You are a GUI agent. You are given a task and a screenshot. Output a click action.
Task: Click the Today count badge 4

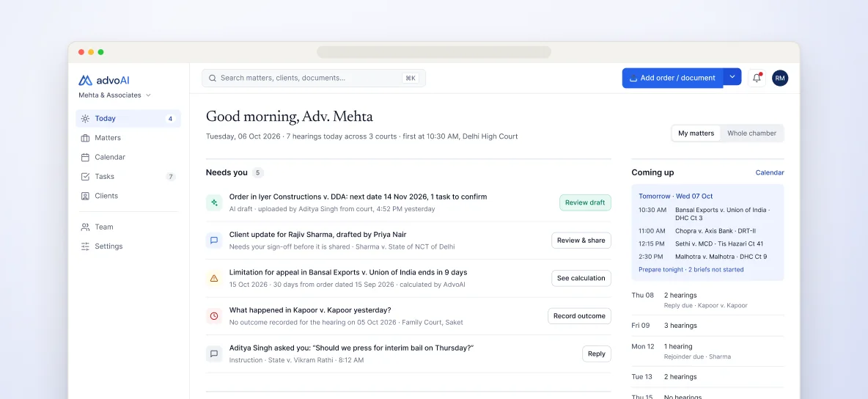tap(171, 119)
